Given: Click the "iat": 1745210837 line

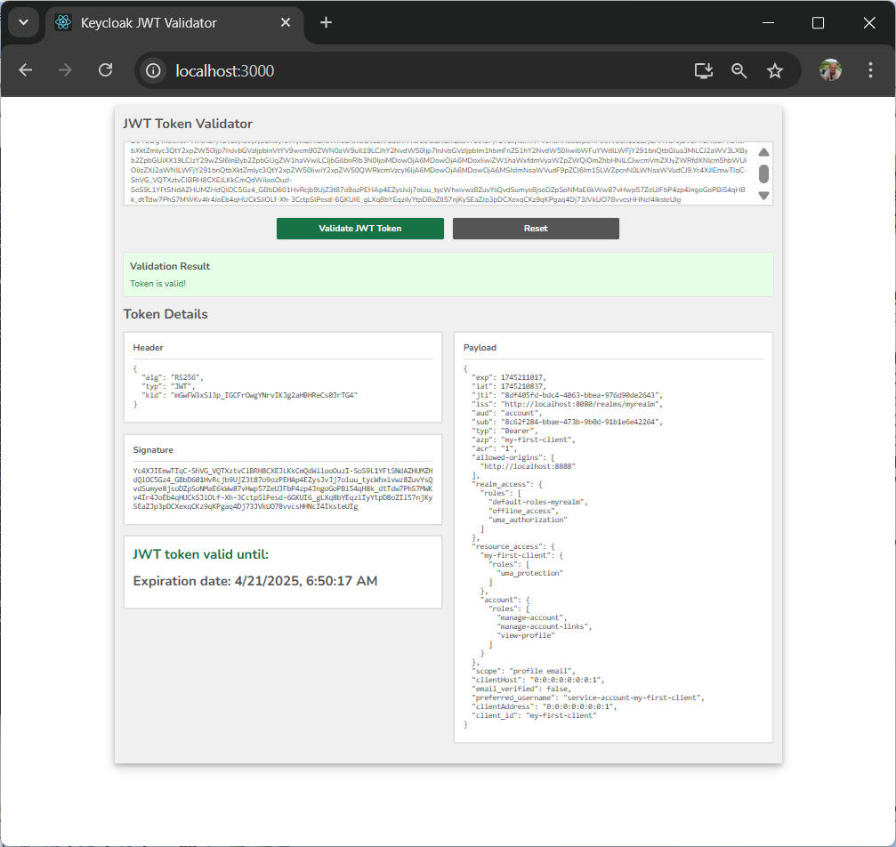Looking at the screenshot, I should pyautogui.click(x=509, y=386).
